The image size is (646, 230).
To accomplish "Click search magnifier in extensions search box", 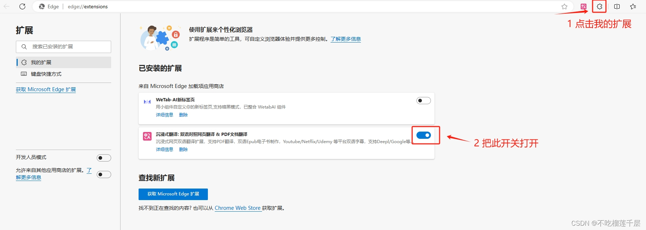I will pos(24,47).
